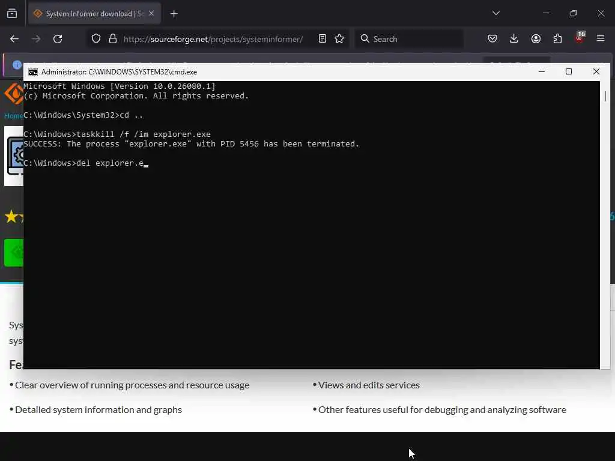This screenshot has height=461, width=615.
Task: Click 'Detailed system information and graphs' text
Action: (x=98, y=409)
